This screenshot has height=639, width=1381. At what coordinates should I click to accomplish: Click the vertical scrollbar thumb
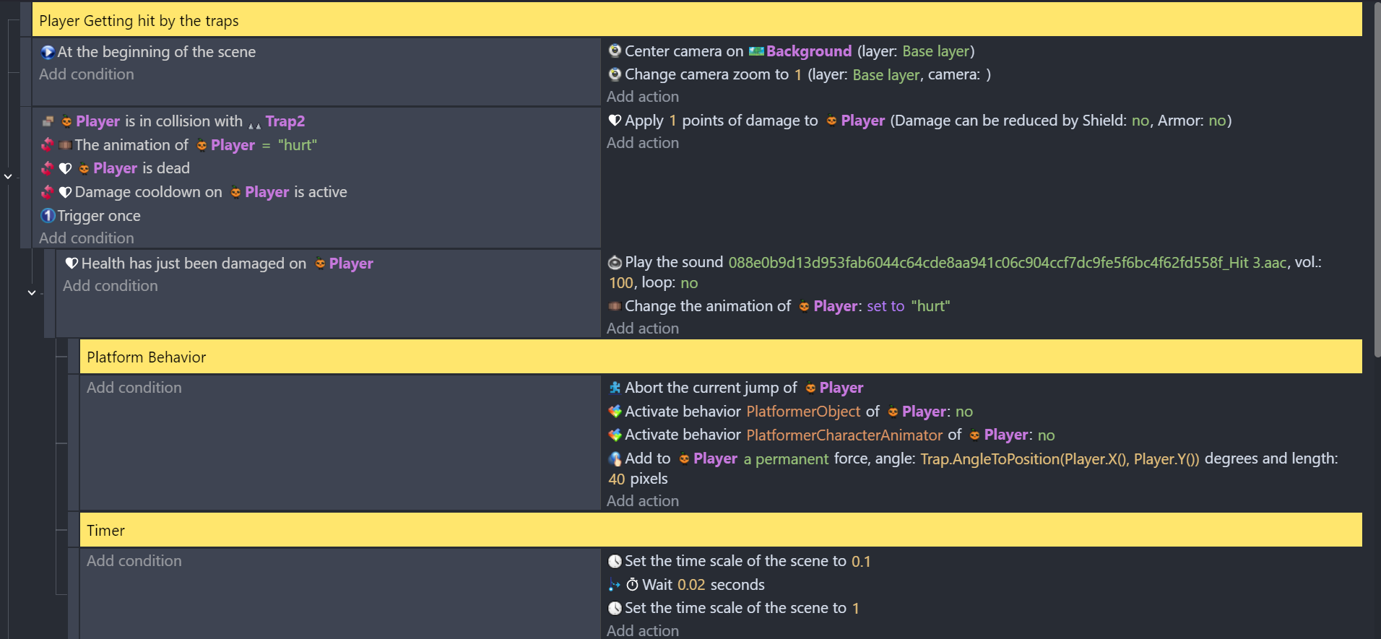click(1377, 179)
